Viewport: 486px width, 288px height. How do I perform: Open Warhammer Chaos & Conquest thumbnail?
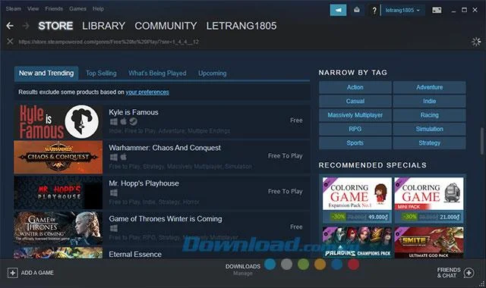point(58,157)
